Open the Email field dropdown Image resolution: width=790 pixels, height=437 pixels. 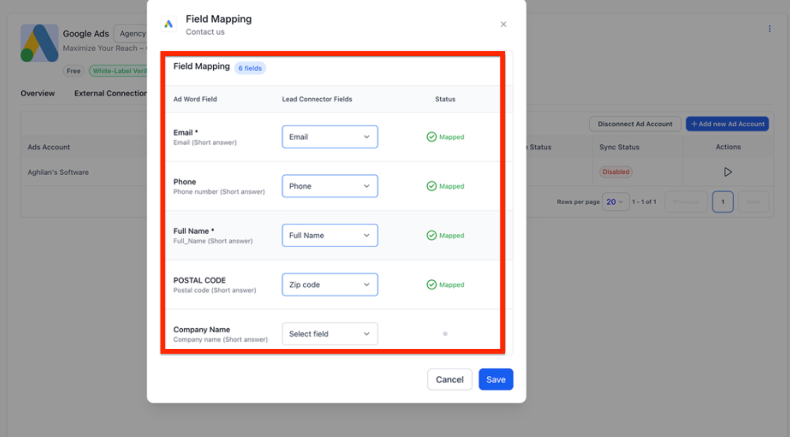[330, 137]
